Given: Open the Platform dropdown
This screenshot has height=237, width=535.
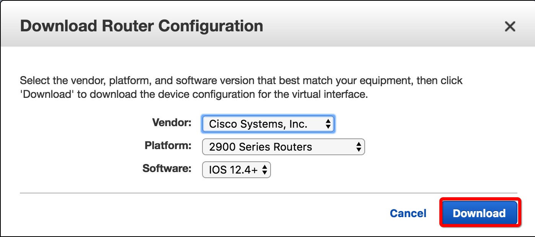Looking at the screenshot, I should (283, 147).
